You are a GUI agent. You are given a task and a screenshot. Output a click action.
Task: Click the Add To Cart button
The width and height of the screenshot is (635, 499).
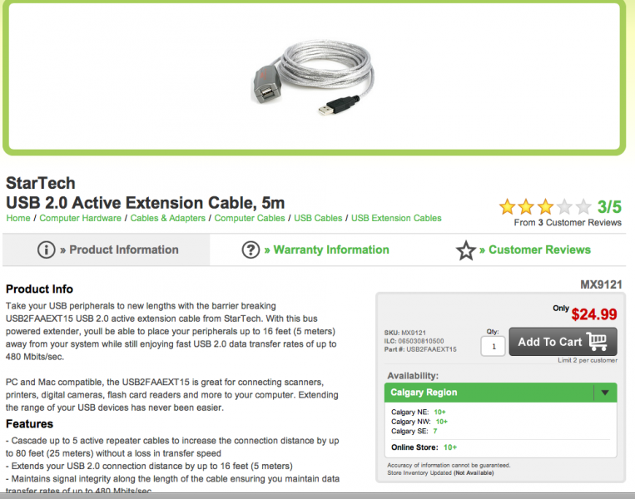[563, 342]
